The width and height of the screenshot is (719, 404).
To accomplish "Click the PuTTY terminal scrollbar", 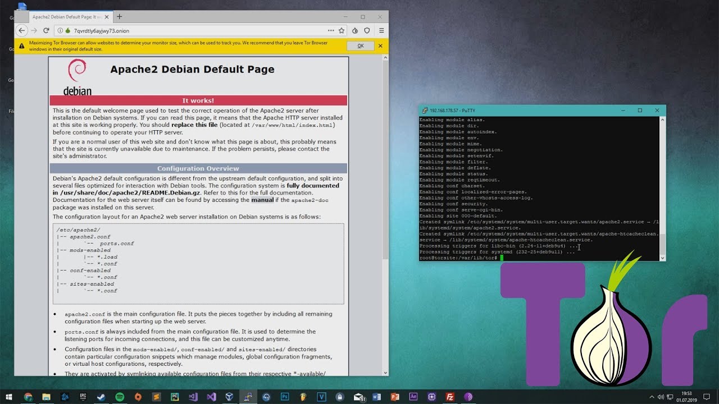I will (x=662, y=188).
